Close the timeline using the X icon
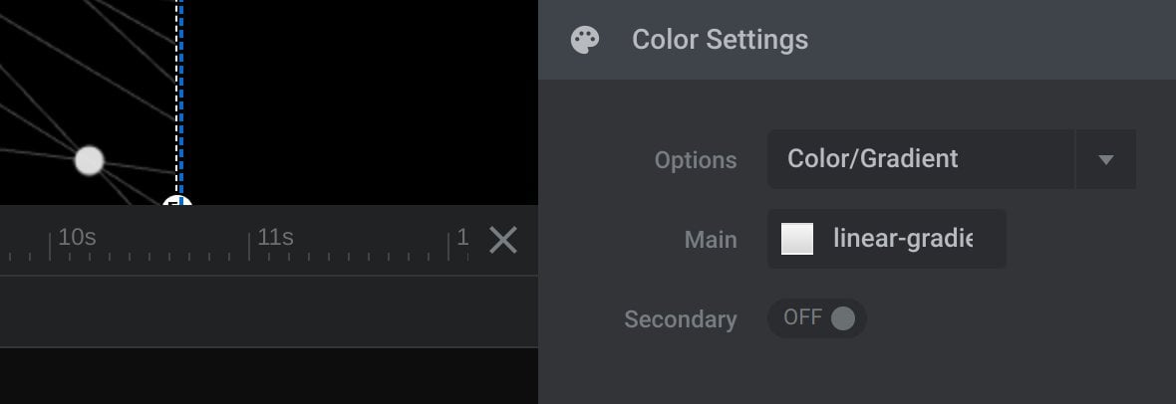Screen dimensions: 1176x404 pos(503,241)
